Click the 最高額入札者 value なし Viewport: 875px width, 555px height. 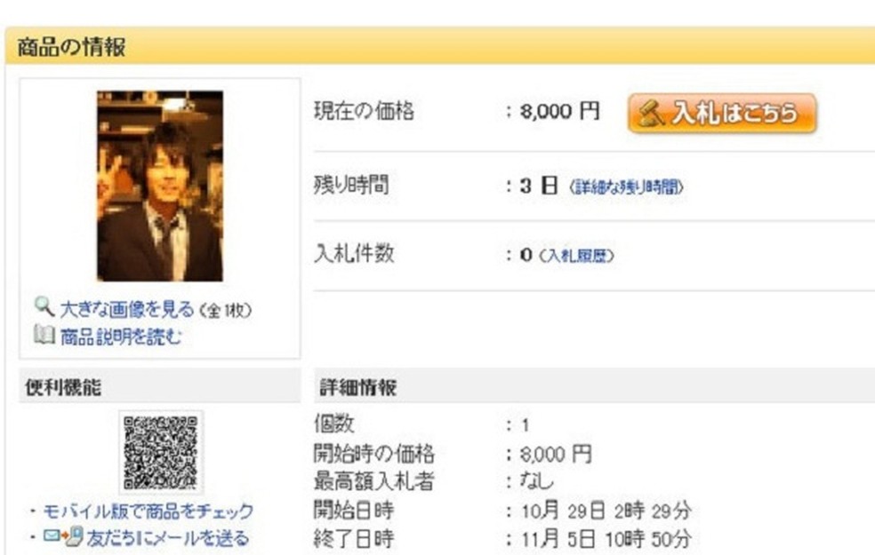[x=536, y=481]
